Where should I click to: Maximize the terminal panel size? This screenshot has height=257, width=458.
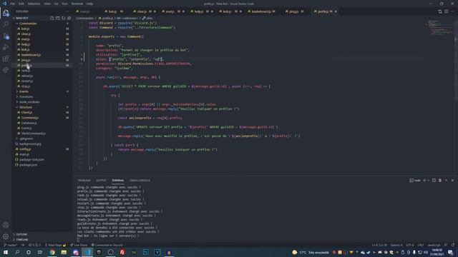tap(447, 181)
